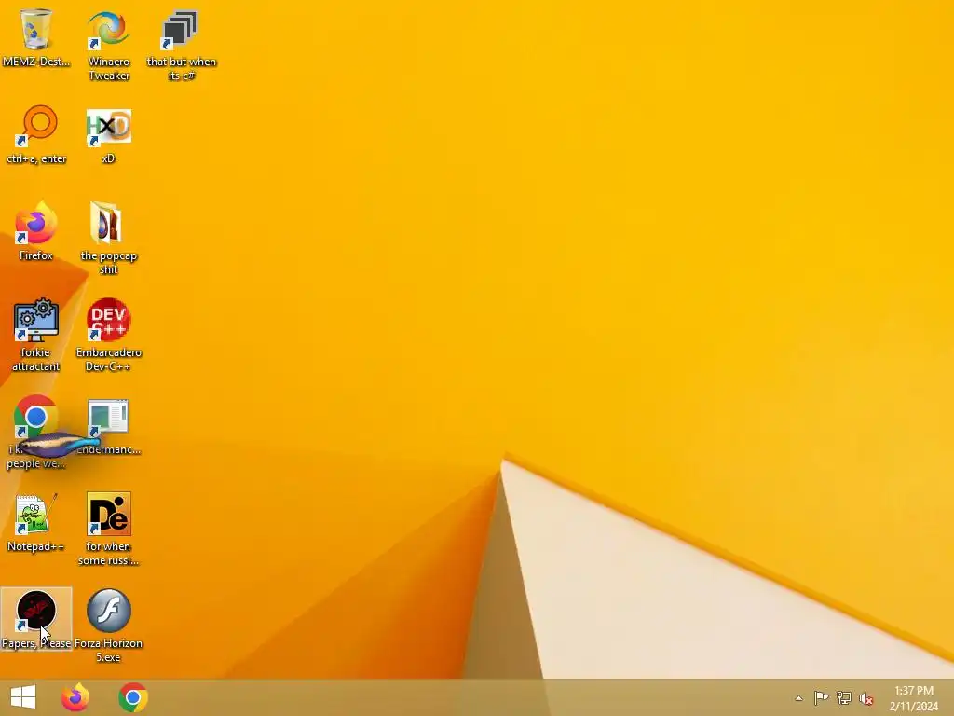Viewport: 954px width, 716px height.
Task: Open Firefox from the taskbar
Action: pos(75,697)
